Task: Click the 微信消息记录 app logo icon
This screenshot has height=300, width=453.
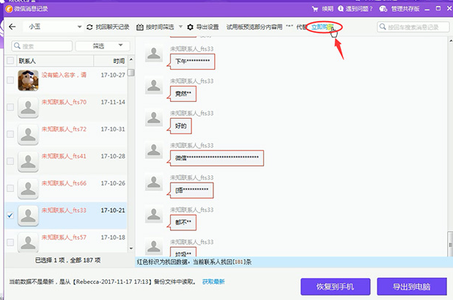Action: pyautogui.click(x=10, y=9)
